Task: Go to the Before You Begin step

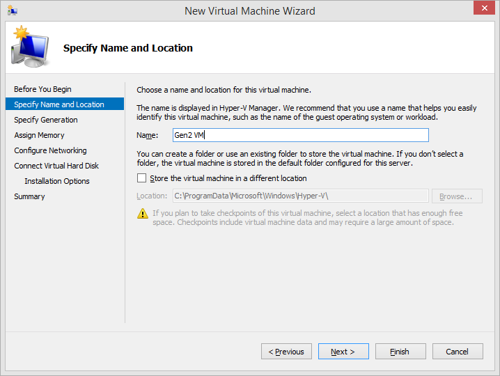Action: (42, 89)
